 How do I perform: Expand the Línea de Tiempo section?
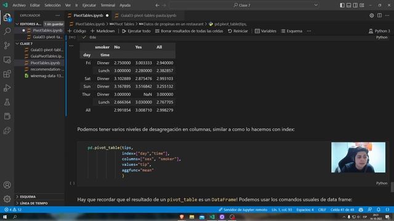pyautogui.click(x=39, y=203)
